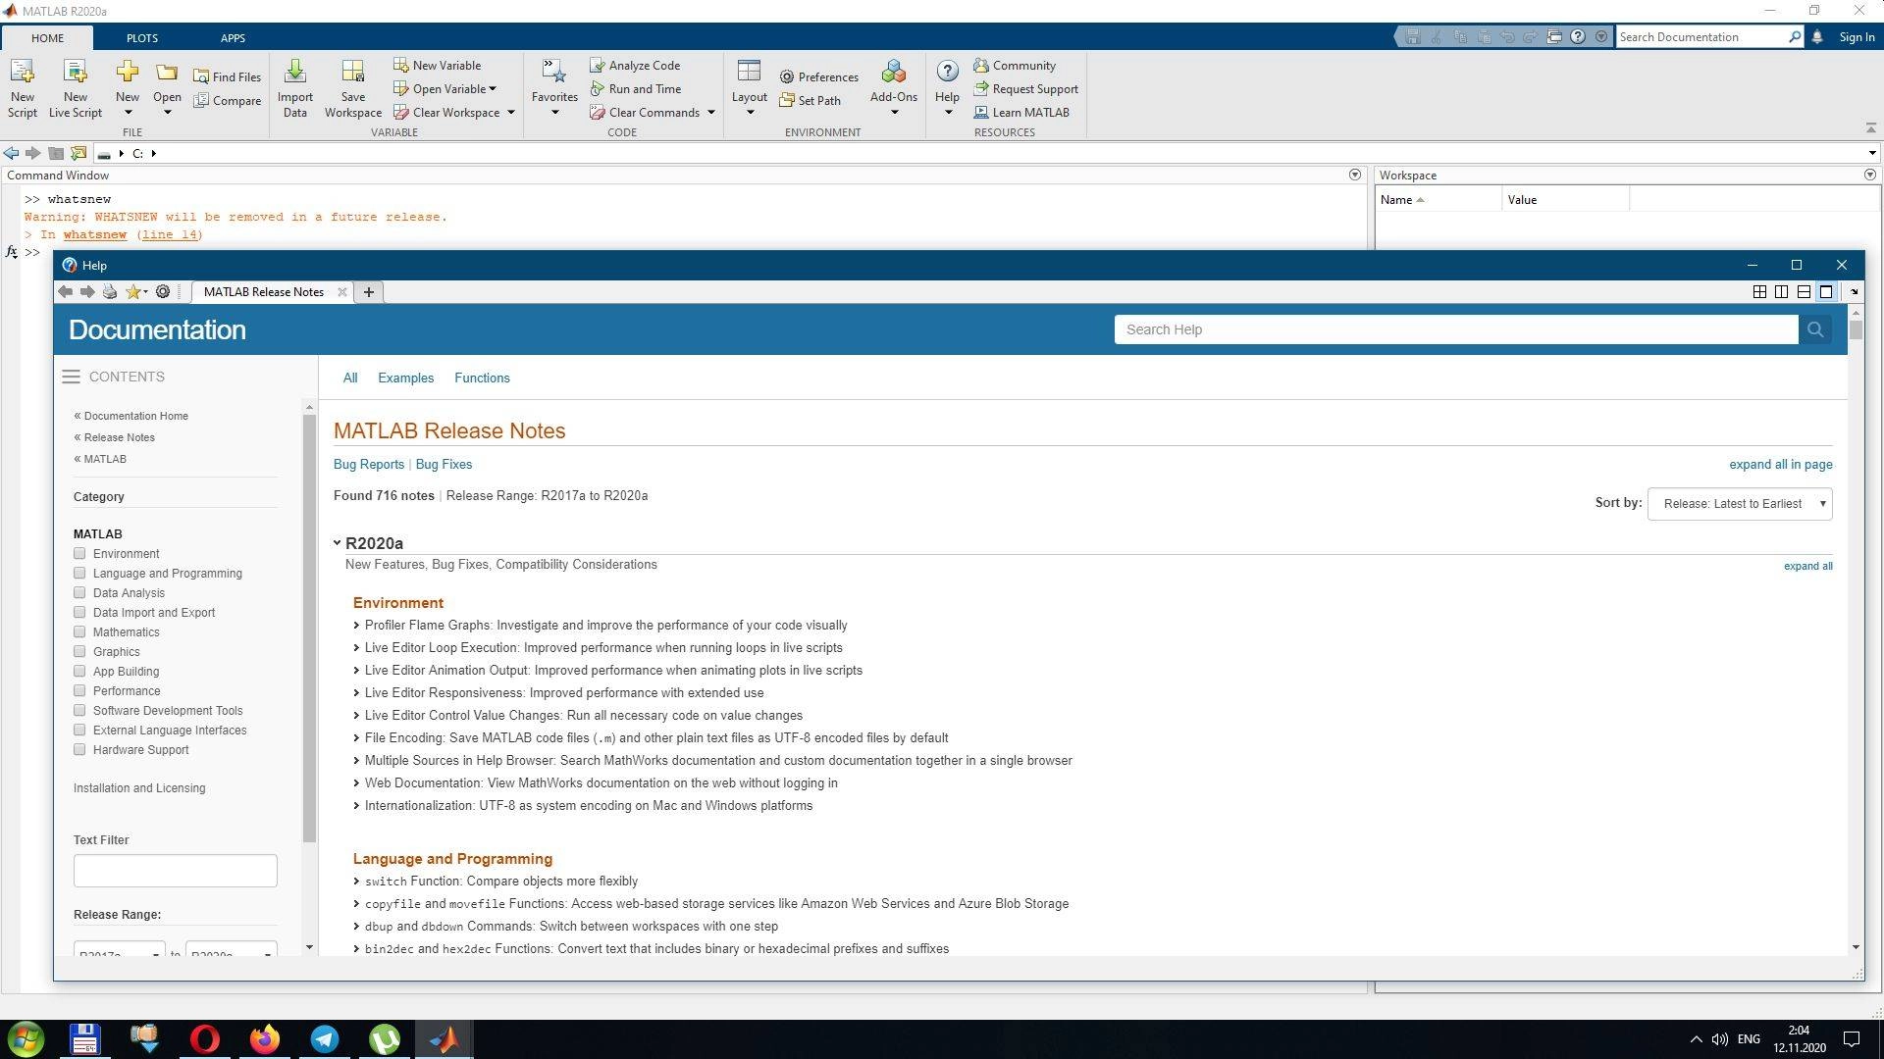Create a New Script

(x=22, y=88)
